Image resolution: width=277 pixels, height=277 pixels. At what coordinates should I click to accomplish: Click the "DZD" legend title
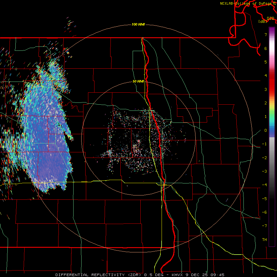pos(271,18)
